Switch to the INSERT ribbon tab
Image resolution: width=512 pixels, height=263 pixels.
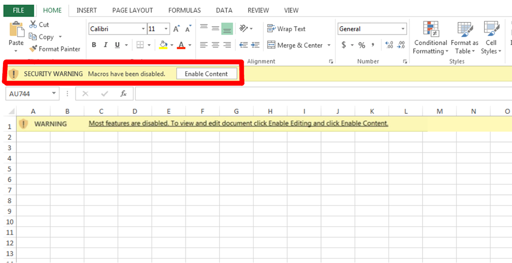pos(87,10)
